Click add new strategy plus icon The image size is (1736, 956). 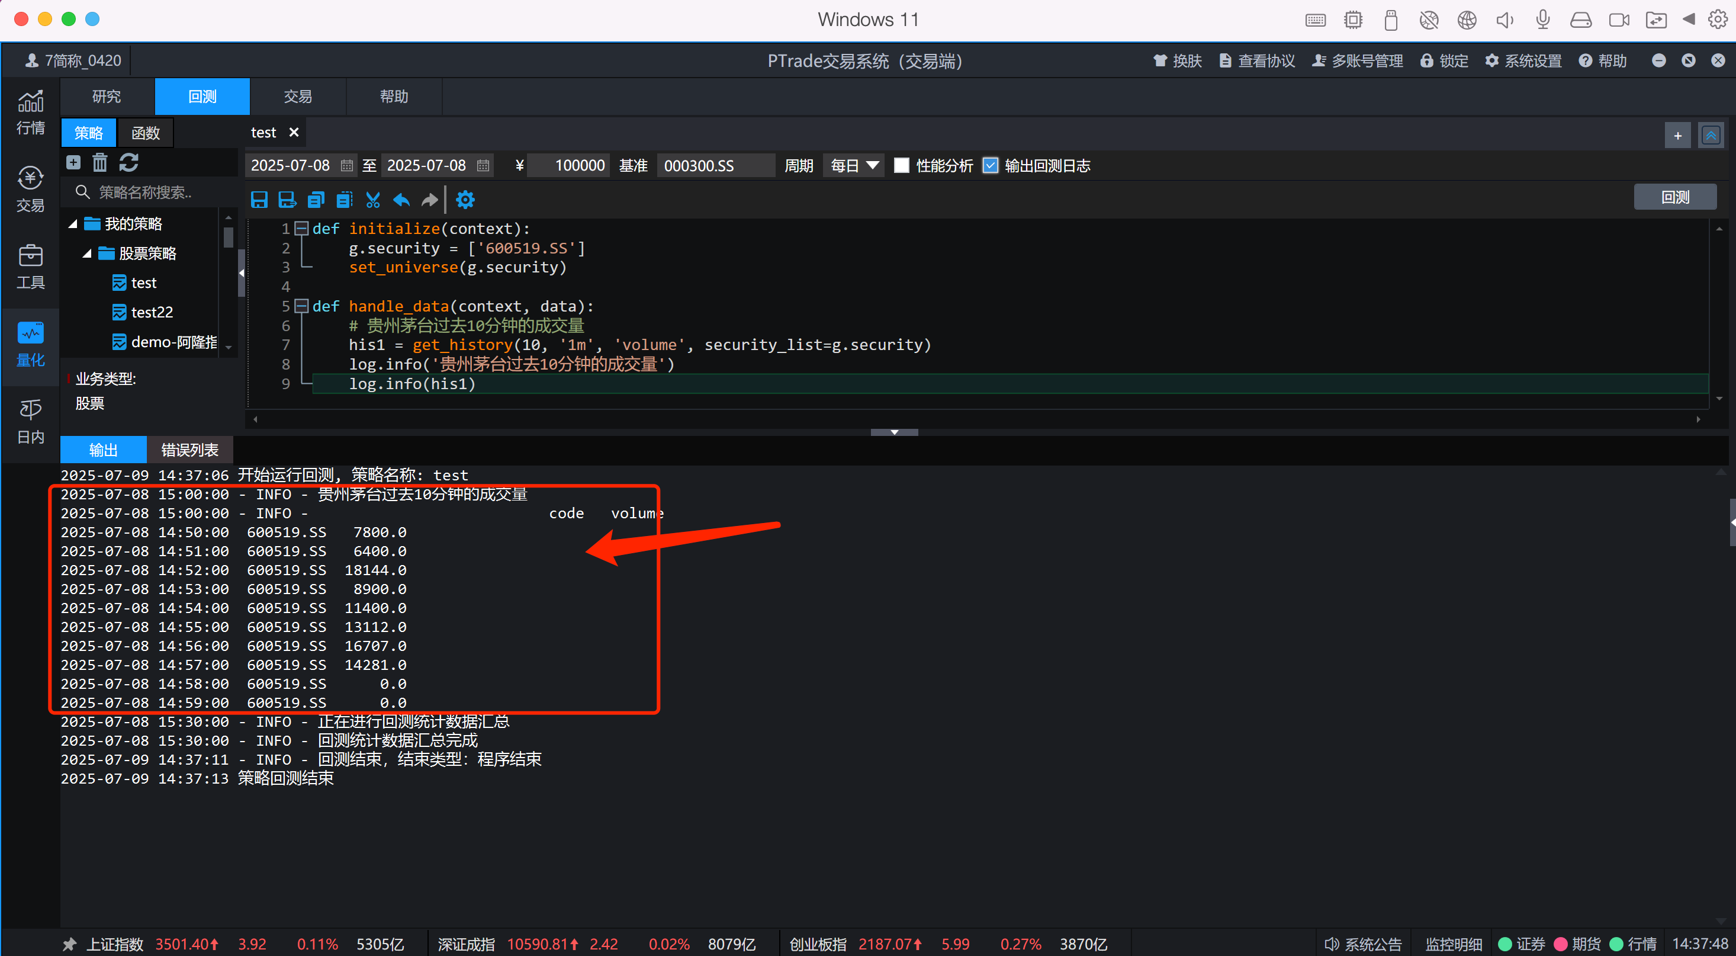pos(73,162)
